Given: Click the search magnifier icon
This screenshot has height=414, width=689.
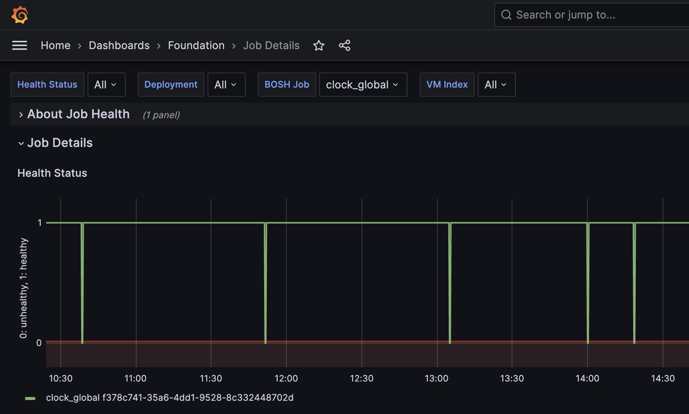Looking at the screenshot, I should point(506,15).
